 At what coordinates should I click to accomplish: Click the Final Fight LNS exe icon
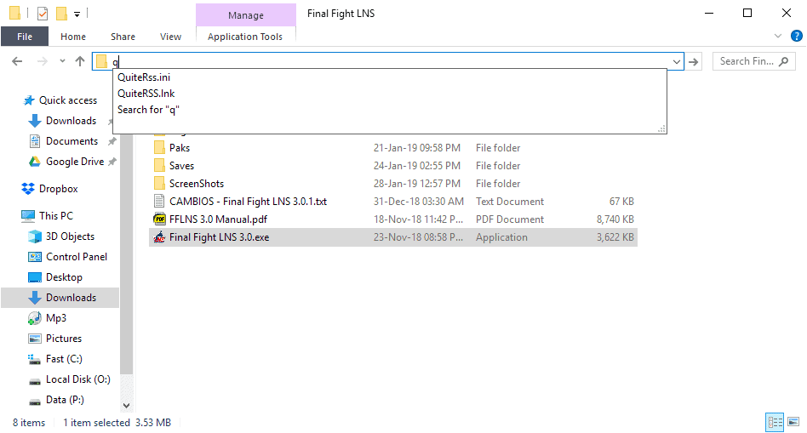point(159,237)
